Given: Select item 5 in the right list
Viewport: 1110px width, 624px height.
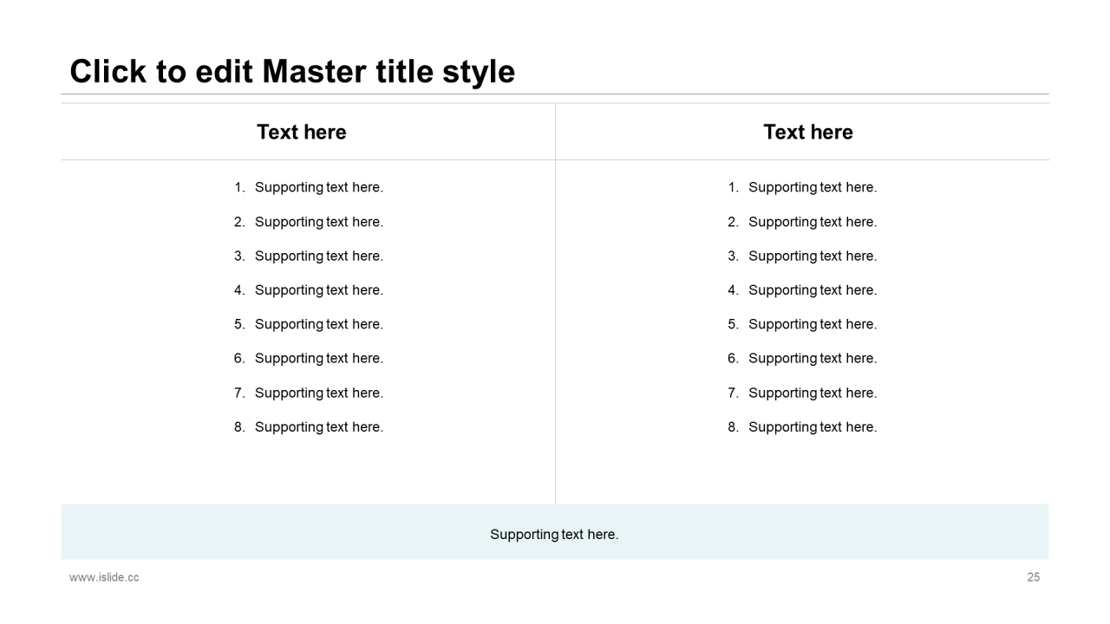Looking at the screenshot, I should click(812, 324).
